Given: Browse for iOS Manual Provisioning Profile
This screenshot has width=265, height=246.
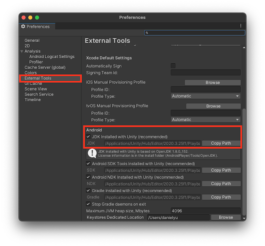Looking at the screenshot, I should (x=212, y=82).
